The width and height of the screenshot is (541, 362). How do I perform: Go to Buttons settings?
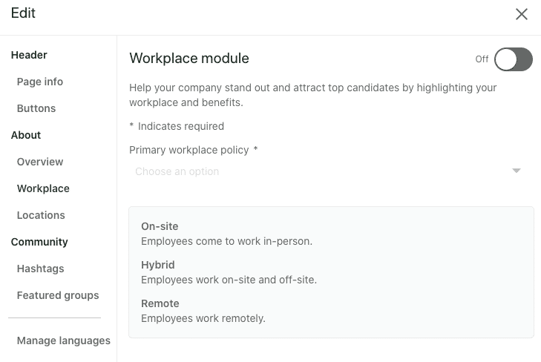(36, 108)
